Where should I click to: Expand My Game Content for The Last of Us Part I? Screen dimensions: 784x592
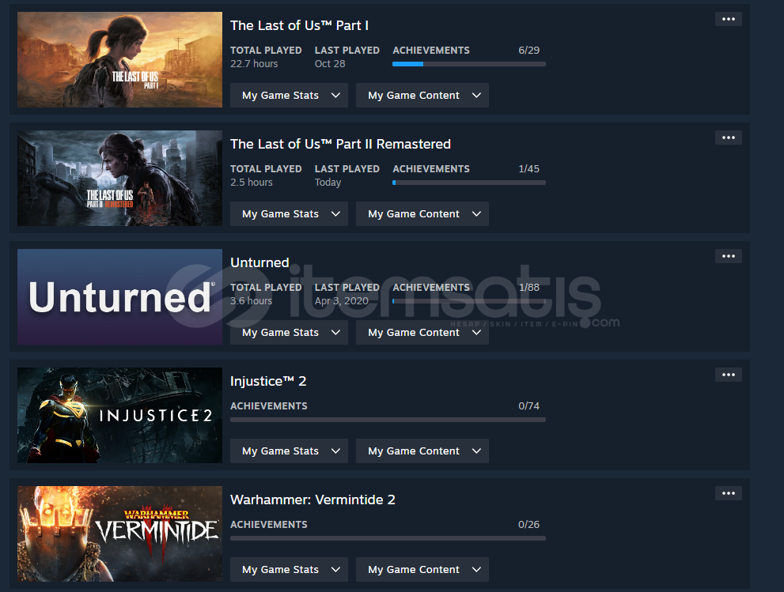point(422,95)
